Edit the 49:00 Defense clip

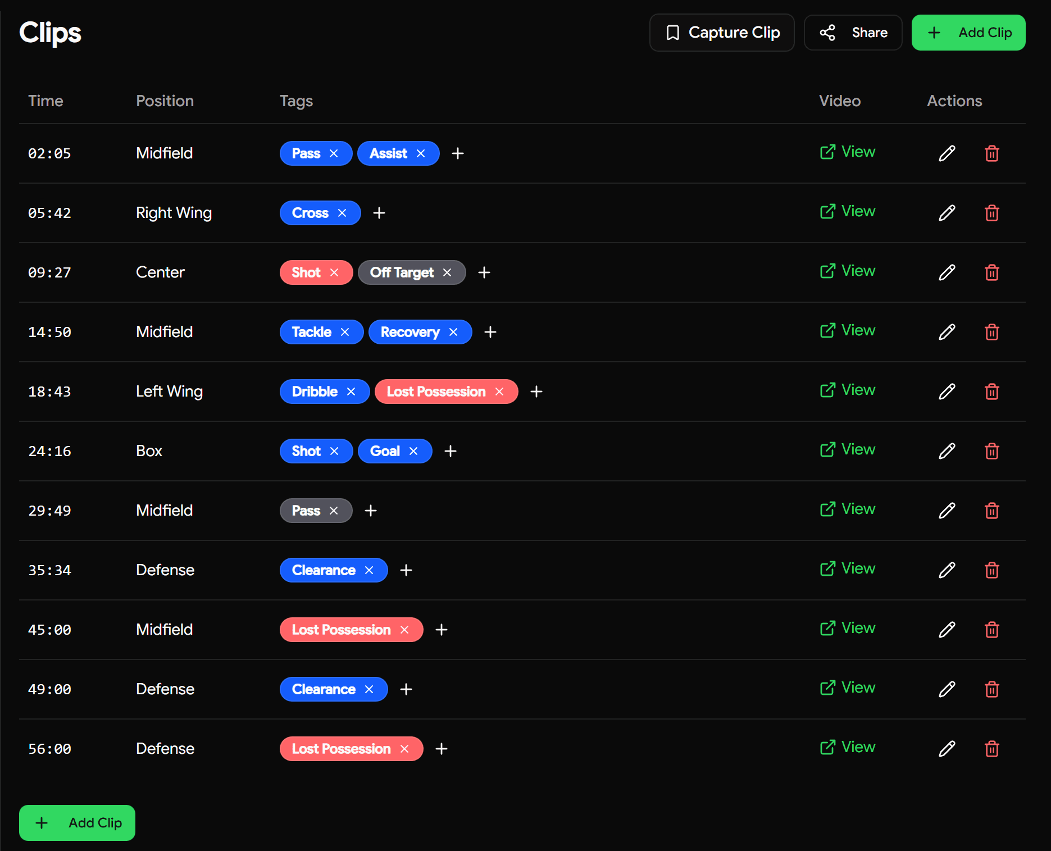pos(947,689)
